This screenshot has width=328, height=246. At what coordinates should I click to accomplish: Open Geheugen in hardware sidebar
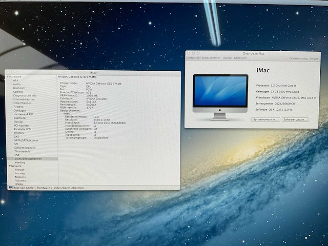[20, 111]
